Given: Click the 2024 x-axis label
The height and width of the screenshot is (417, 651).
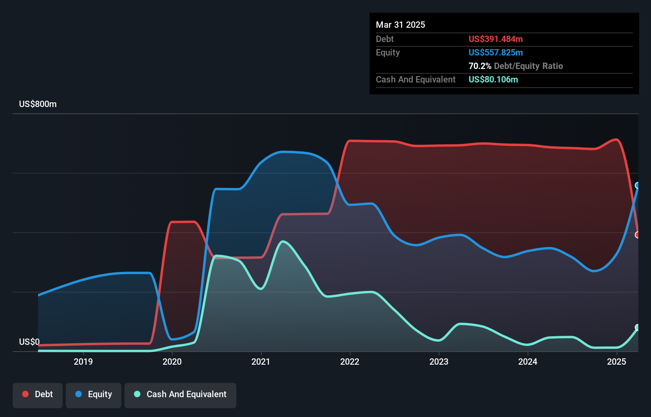Looking at the screenshot, I should [528, 362].
